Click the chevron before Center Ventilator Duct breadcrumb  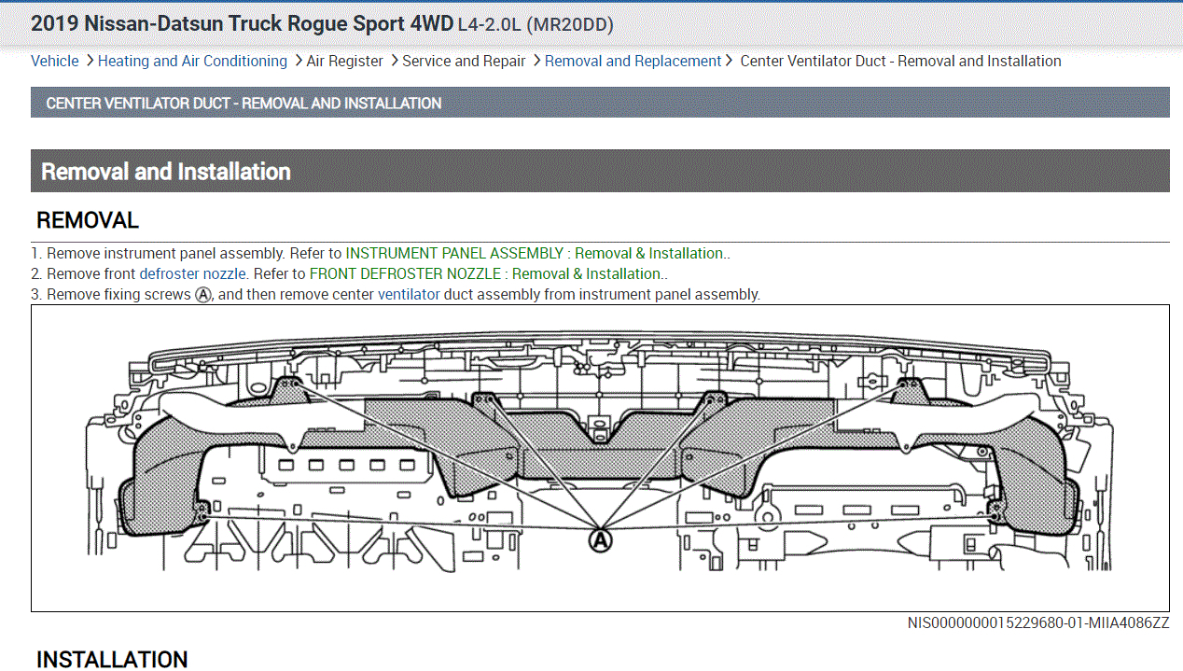[x=731, y=61]
